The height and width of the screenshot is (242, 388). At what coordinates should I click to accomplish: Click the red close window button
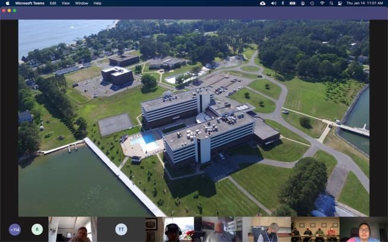pos(4,11)
